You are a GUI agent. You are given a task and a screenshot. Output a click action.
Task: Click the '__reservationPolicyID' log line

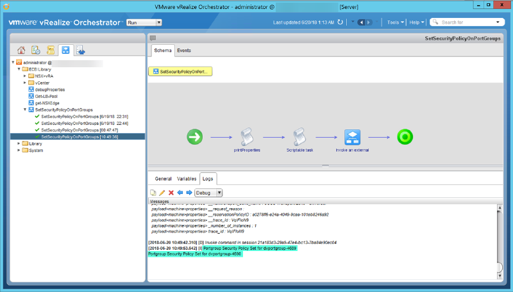240,215
